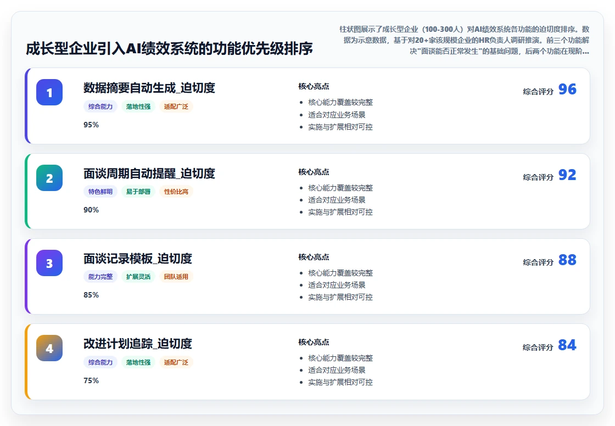The image size is (615, 426).
Task: Open the 面谈记录模板_迫切度 title
Action: tap(138, 259)
